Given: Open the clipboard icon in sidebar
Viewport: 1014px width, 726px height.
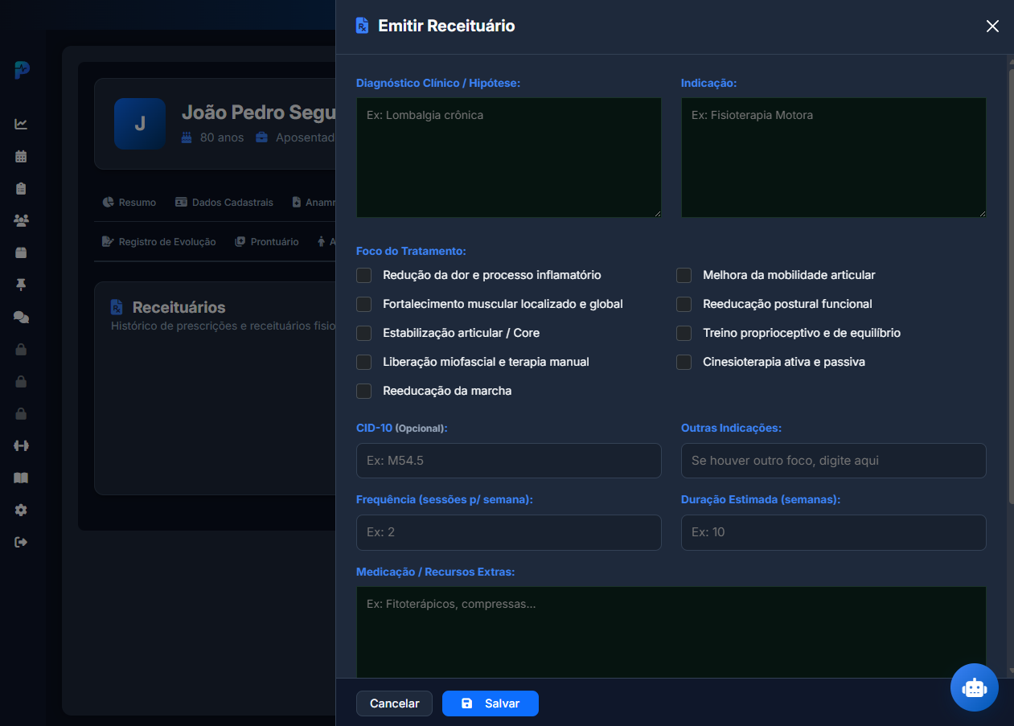Looking at the screenshot, I should click(x=21, y=188).
